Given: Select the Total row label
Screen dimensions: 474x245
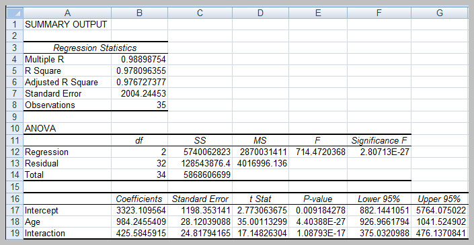Looking at the screenshot, I should 67,175.
